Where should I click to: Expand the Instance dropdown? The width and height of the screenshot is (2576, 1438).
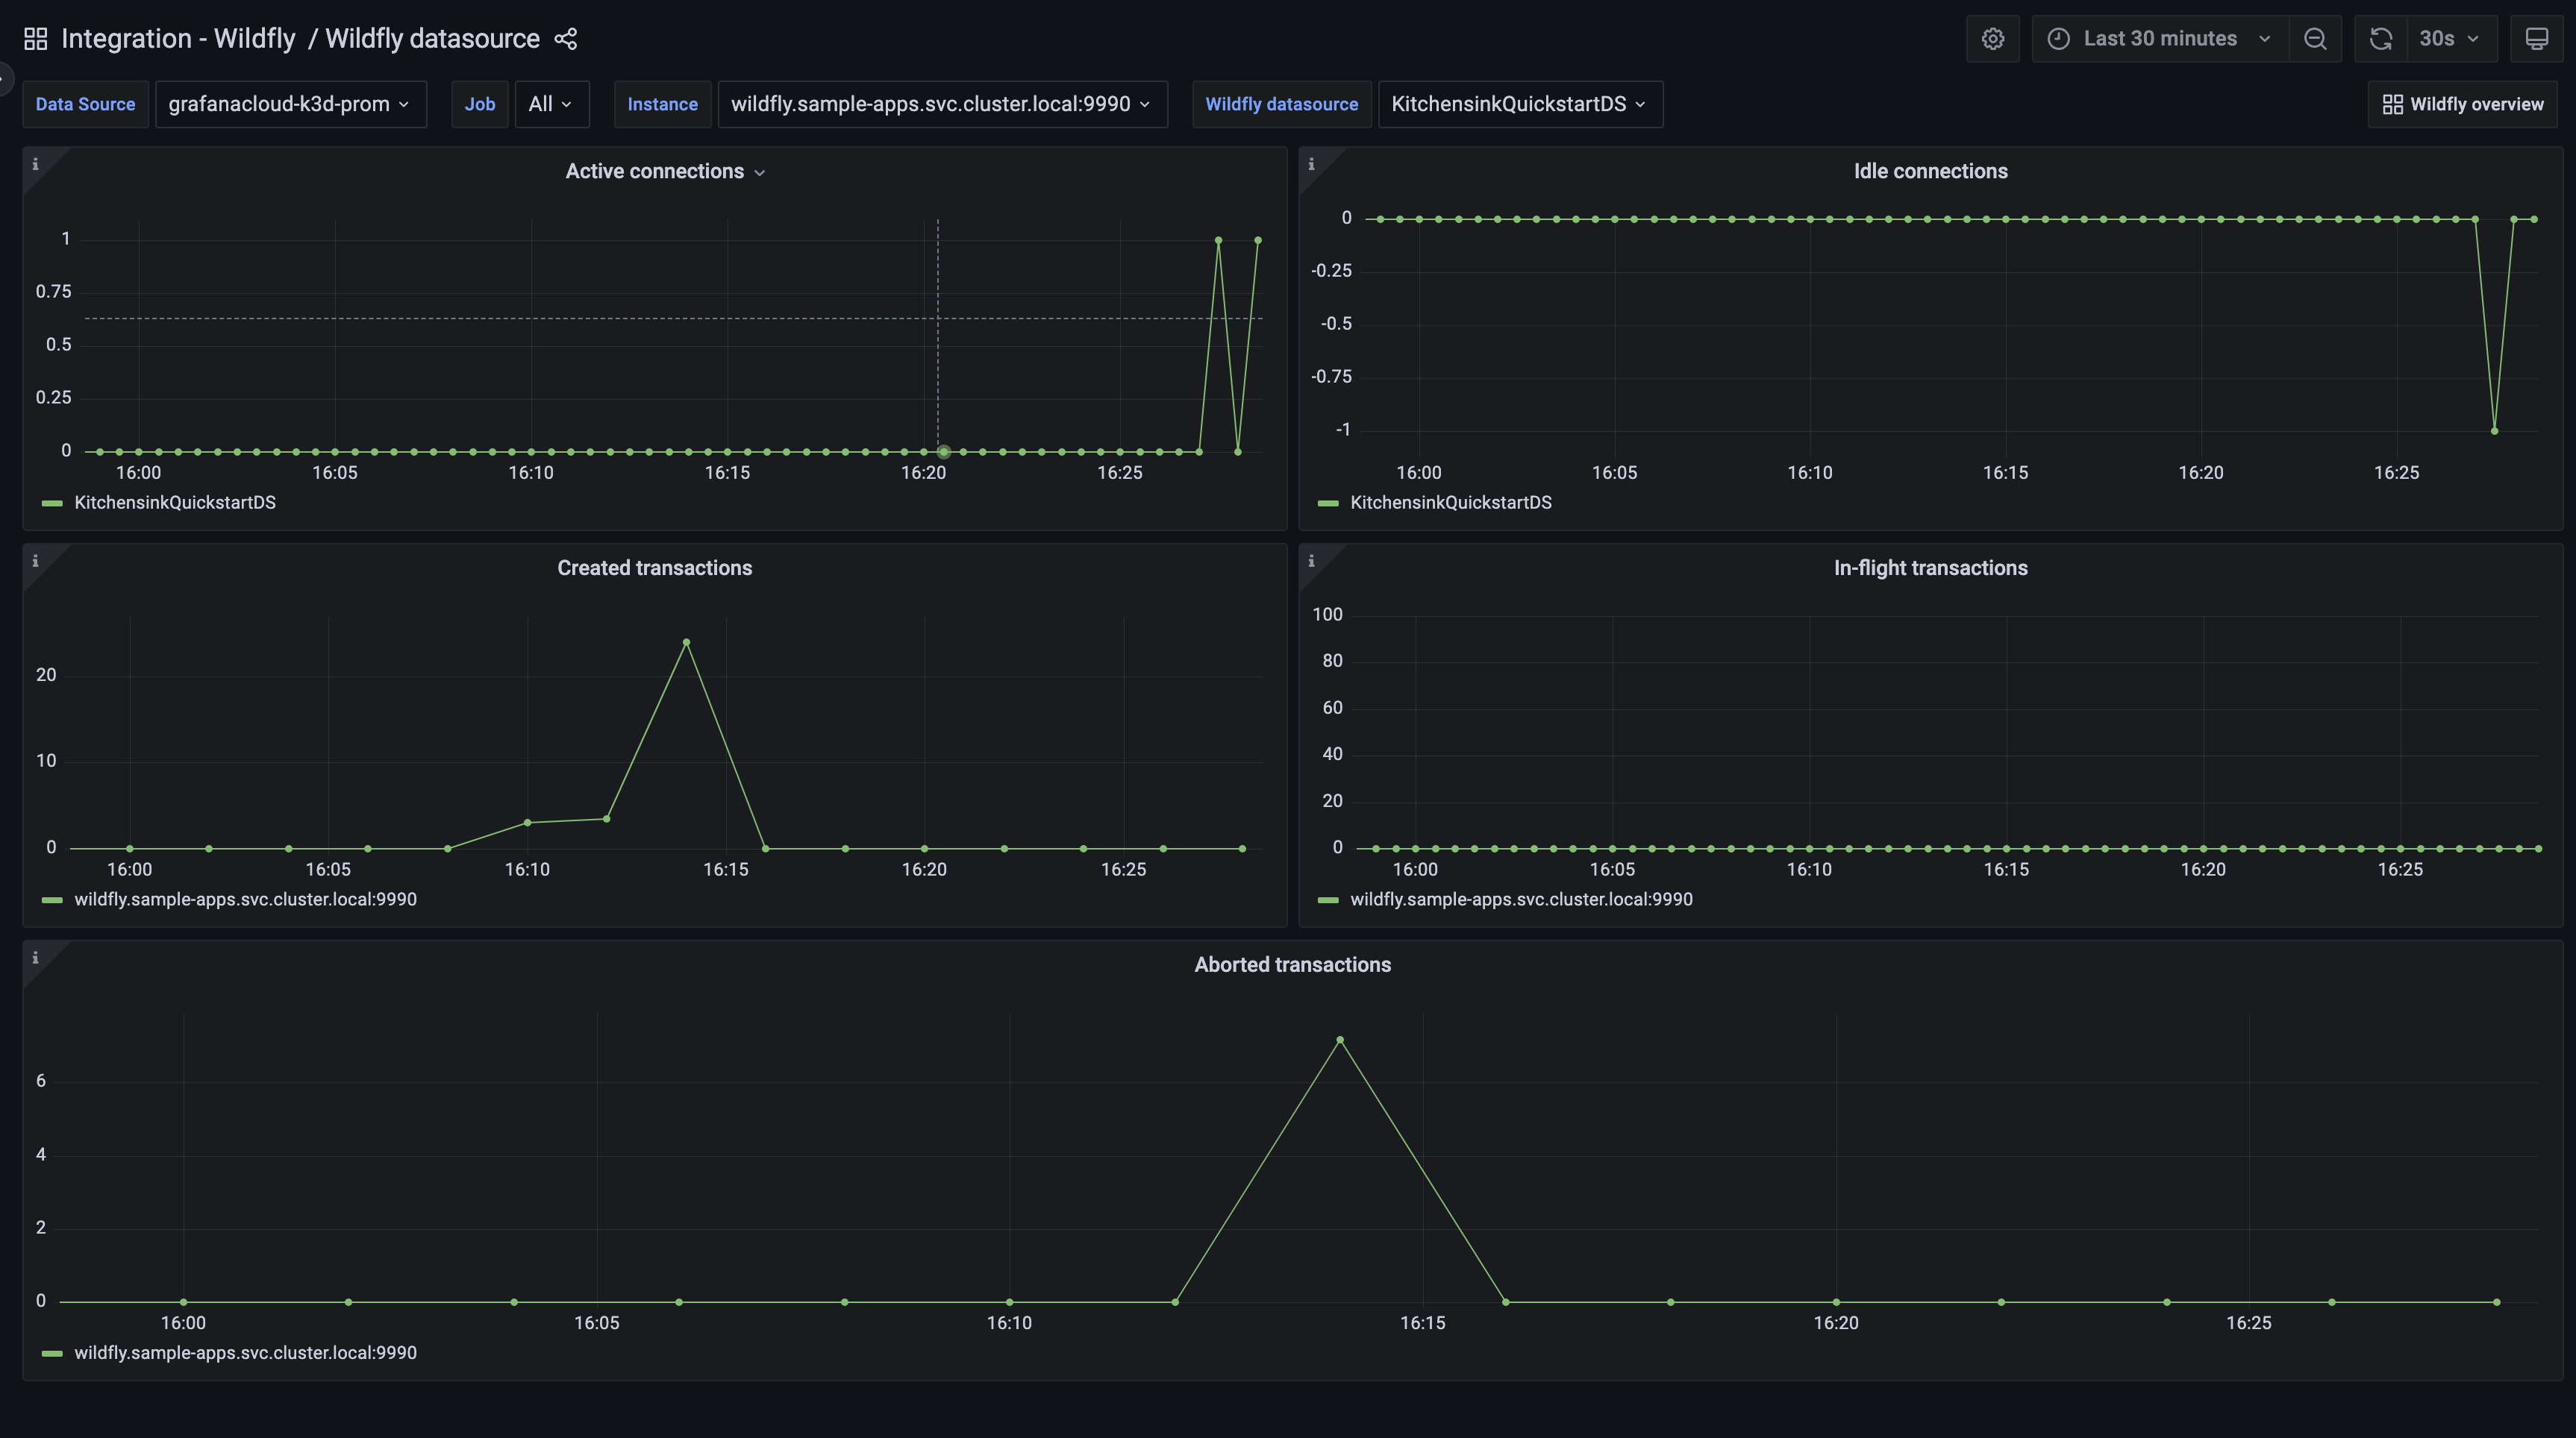941,104
